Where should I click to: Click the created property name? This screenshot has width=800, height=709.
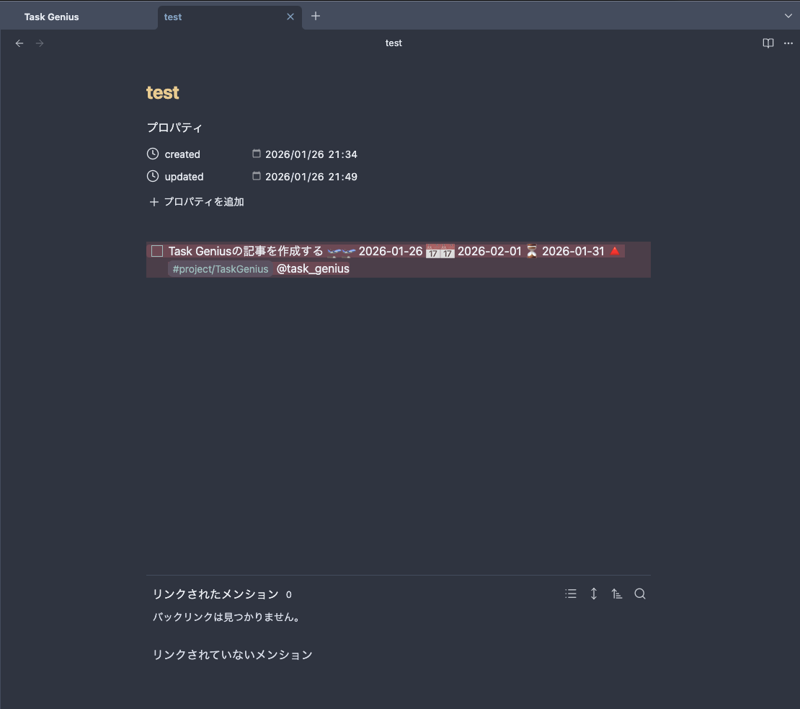click(x=182, y=154)
